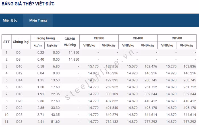199x127 pixels.
Task: Click the CB400 group header
Action: (x=138, y=38)
